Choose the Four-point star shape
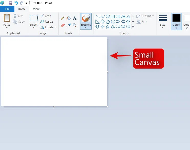The image size is (190, 150). [x=102, y=26]
